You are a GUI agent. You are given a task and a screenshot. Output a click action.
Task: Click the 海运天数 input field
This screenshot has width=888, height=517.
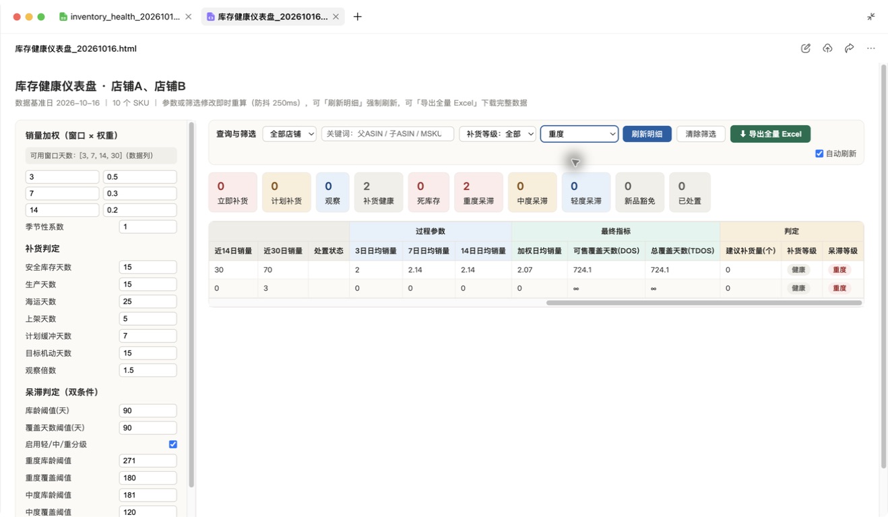[x=148, y=302]
